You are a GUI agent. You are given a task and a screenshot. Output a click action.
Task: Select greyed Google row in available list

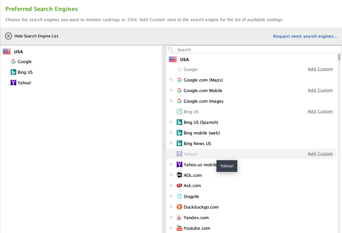190,69
